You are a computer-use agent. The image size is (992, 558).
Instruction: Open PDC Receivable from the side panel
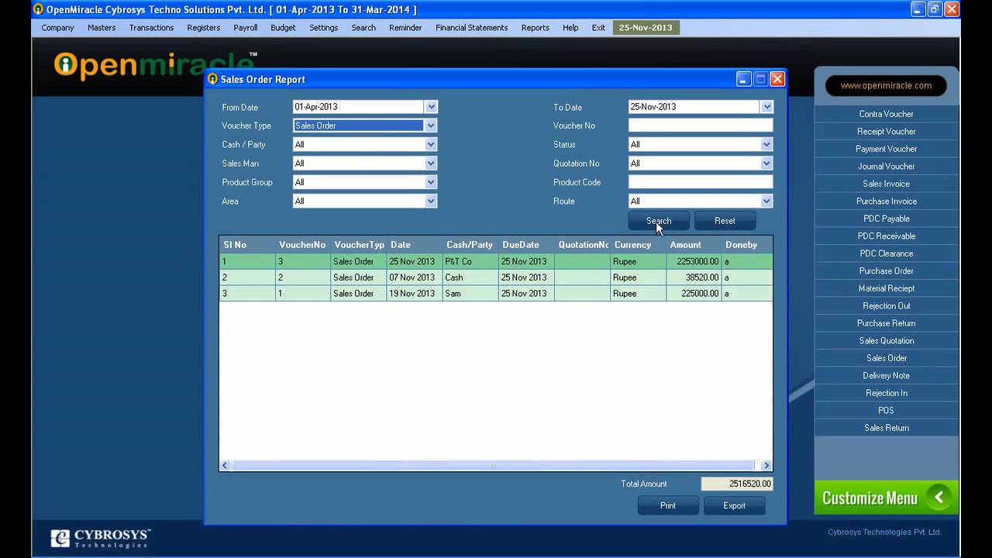tap(886, 236)
